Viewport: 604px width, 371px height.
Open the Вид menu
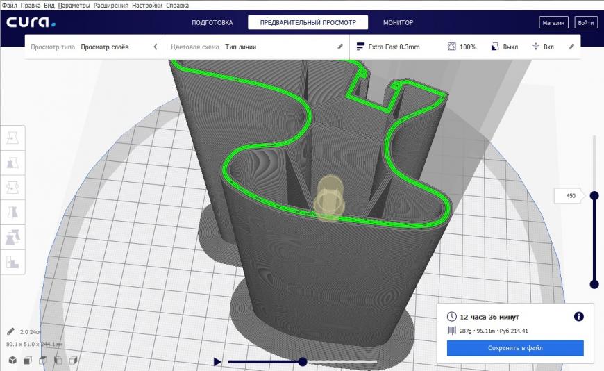tap(49, 6)
